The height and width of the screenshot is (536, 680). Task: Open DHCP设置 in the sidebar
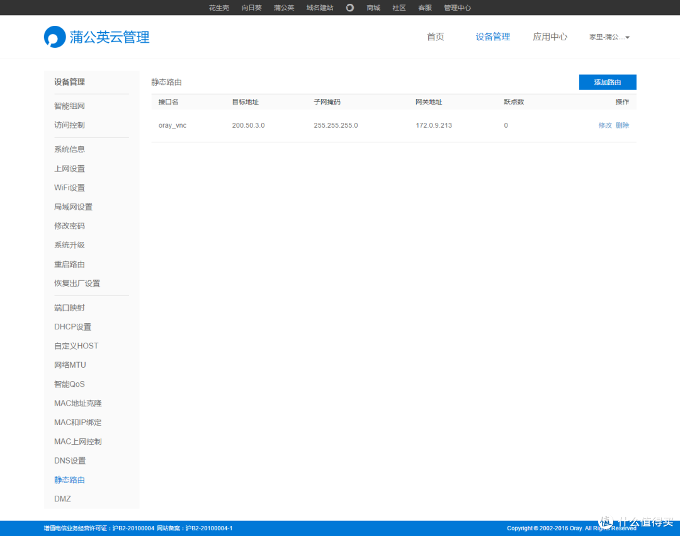[x=73, y=326]
